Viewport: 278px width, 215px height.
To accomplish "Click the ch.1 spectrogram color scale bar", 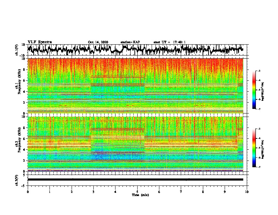I will pyautogui.click(x=254, y=90).
